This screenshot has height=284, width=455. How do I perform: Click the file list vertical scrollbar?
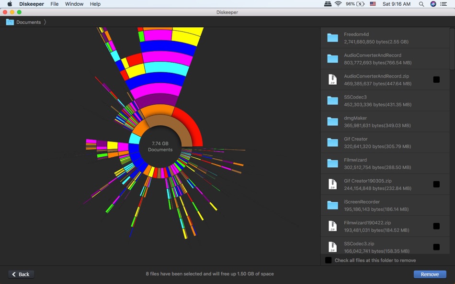coord(452,49)
